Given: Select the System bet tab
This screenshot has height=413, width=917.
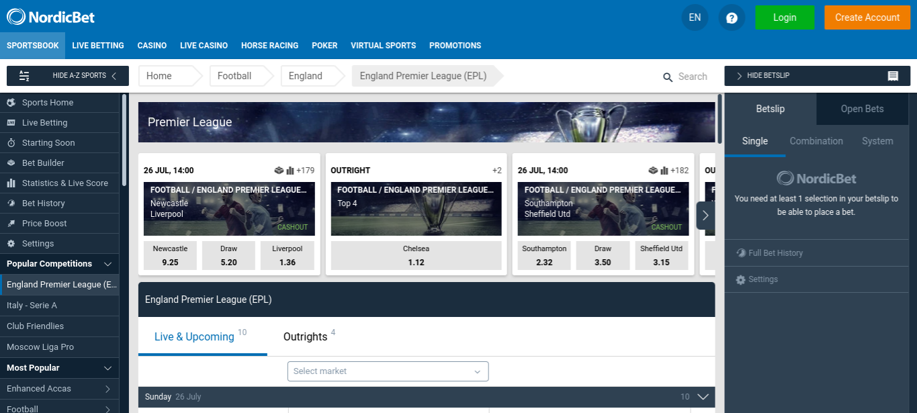Looking at the screenshot, I should 877,141.
